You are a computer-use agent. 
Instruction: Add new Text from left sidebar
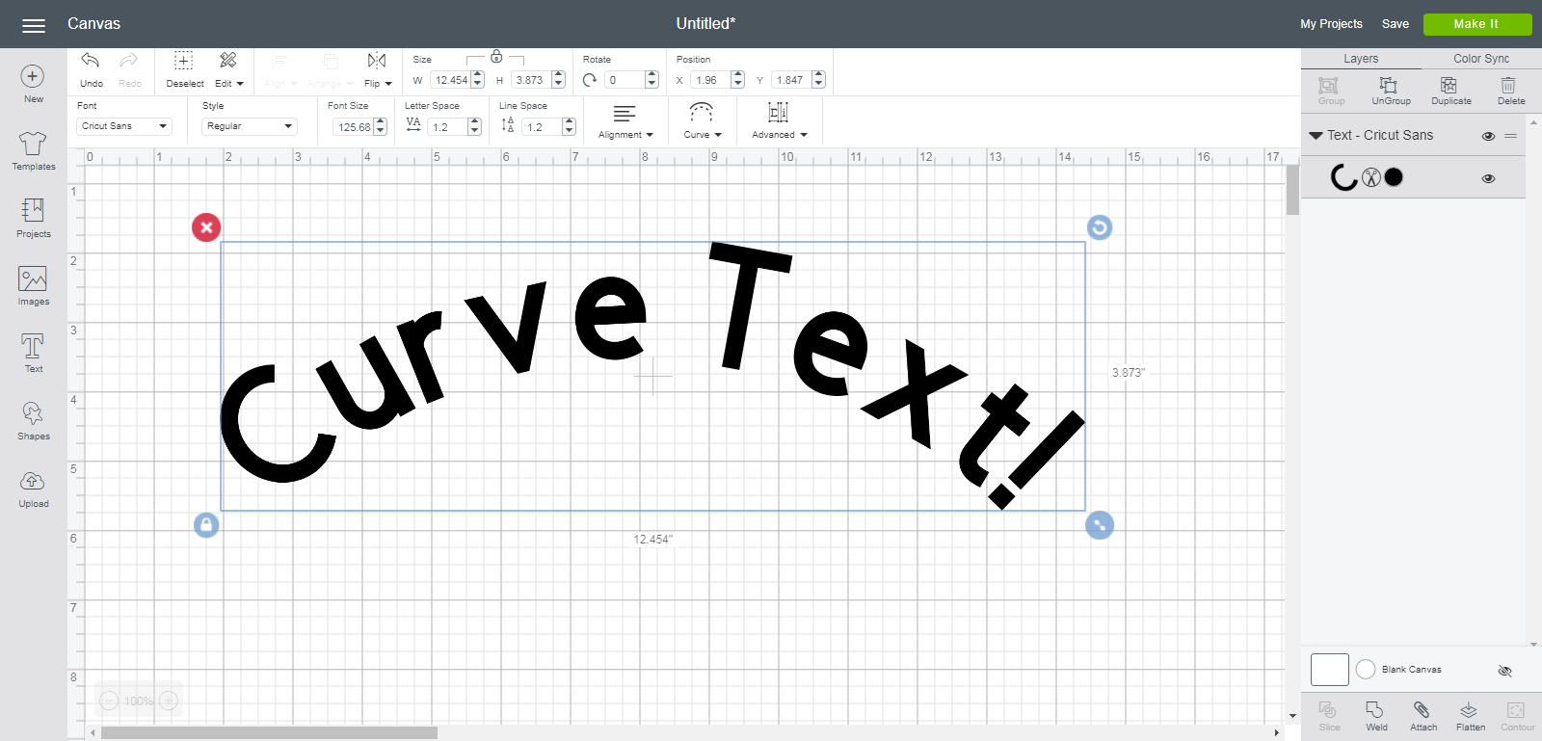[33, 354]
